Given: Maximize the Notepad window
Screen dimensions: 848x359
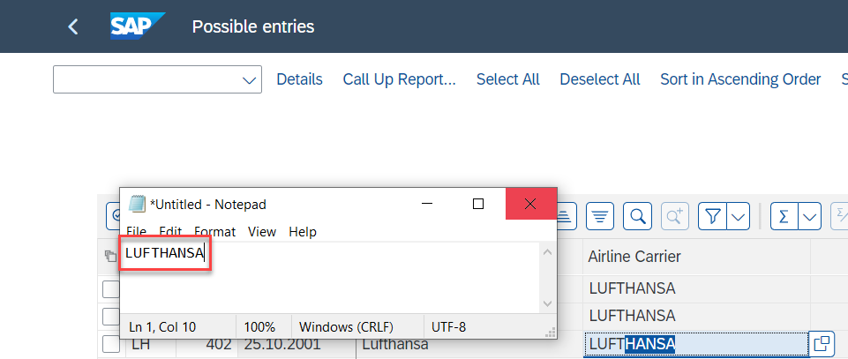Looking at the screenshot, I should (x=478, y=204).
